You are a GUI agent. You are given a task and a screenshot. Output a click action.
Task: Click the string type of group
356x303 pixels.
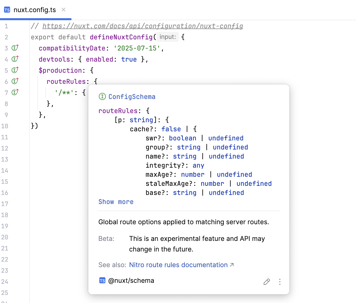pos(189,147)
